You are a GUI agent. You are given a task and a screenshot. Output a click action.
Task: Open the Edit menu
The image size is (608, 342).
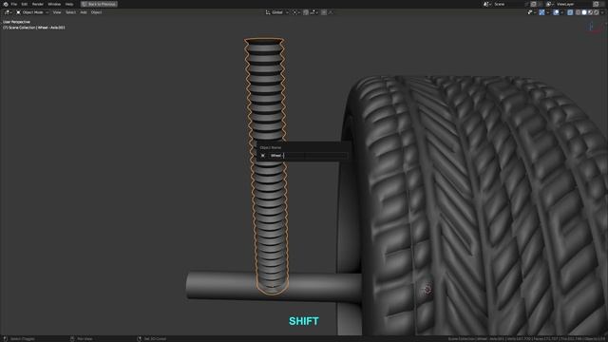click(x=25, y=4)
